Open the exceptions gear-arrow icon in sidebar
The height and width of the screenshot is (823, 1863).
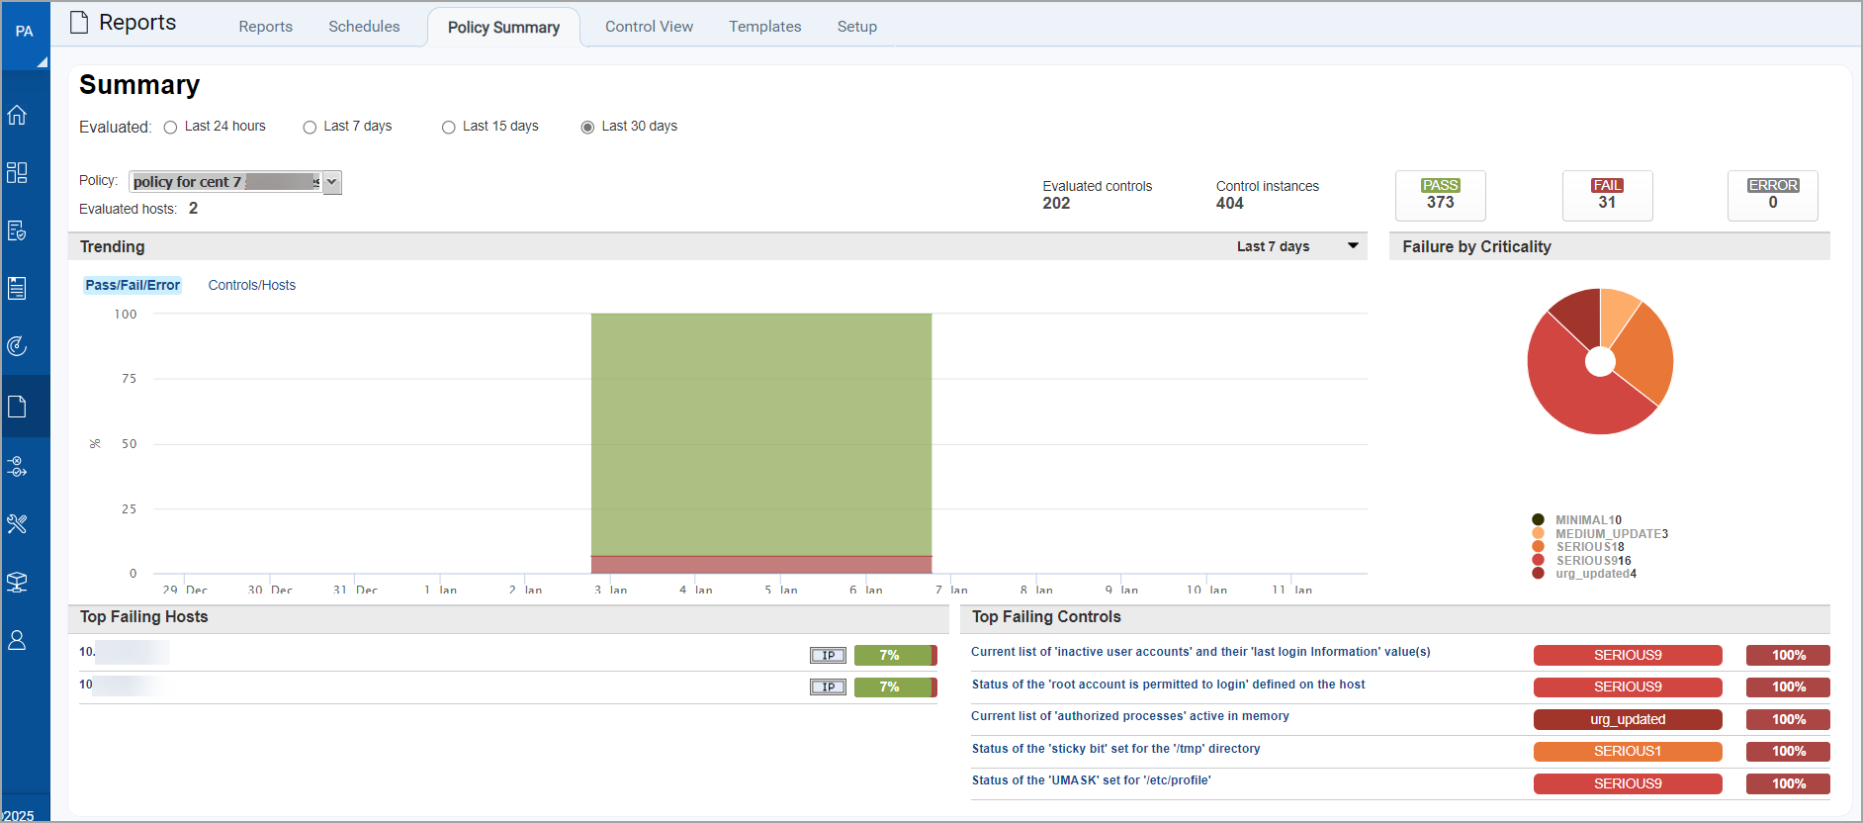pyautogui.click(x=17, y=466)
